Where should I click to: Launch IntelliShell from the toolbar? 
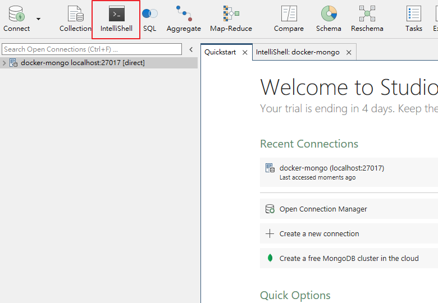[x=116, y=19]
